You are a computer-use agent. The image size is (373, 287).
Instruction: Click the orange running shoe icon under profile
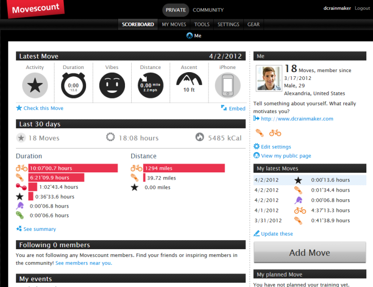point(259,133)
